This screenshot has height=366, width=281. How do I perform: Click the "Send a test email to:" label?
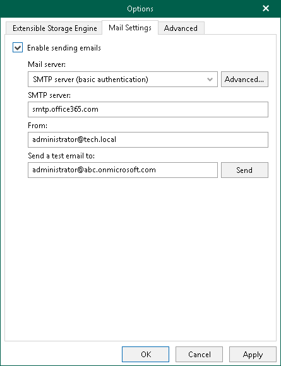coord(61,156)
